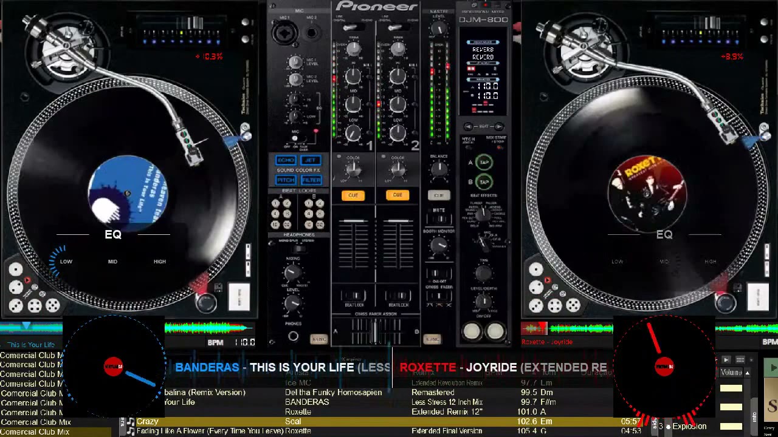This screenshot has height=437, width=778.
Task: Click the Roxette record label on right turntable
Action: (647, 194)
